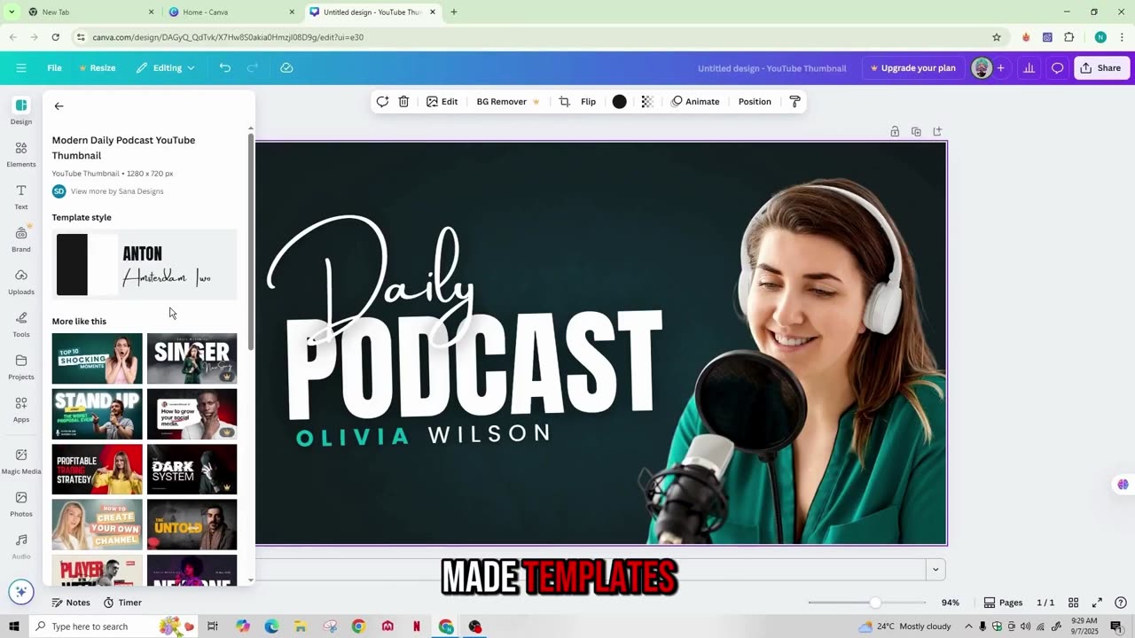The image size is (1135, 638).
Task: Open the Canva assistant sparkle button
Action: 21,592
